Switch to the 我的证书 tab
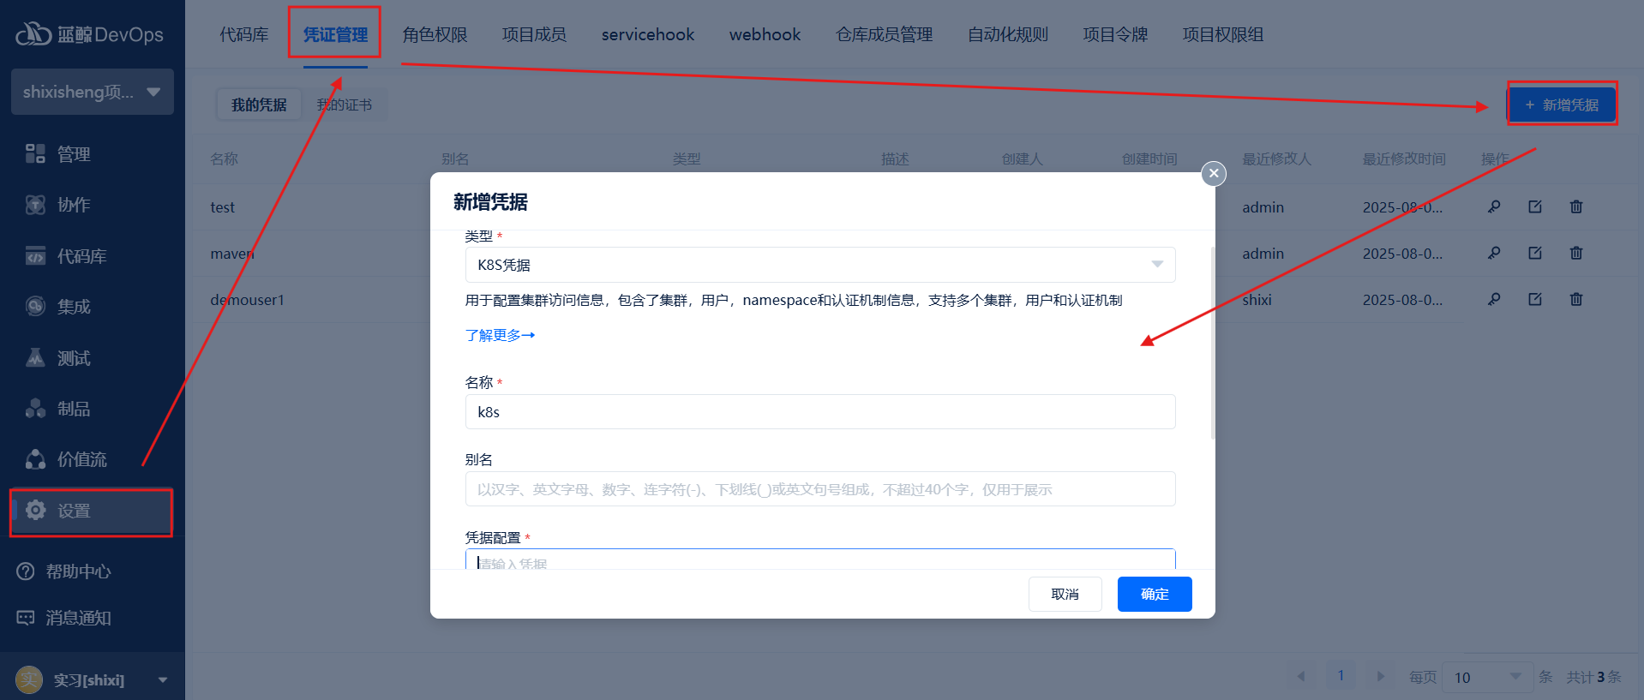The width and height of the screenshot is (1644, 700). [x=345, y=105]
